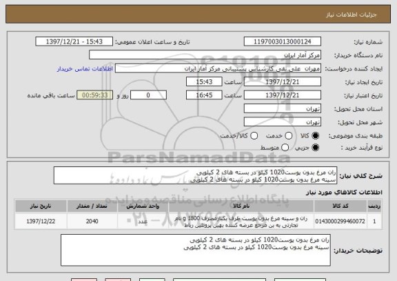
Task: Click the remaining time 00:59:33 field
Action: click(95, 95)
